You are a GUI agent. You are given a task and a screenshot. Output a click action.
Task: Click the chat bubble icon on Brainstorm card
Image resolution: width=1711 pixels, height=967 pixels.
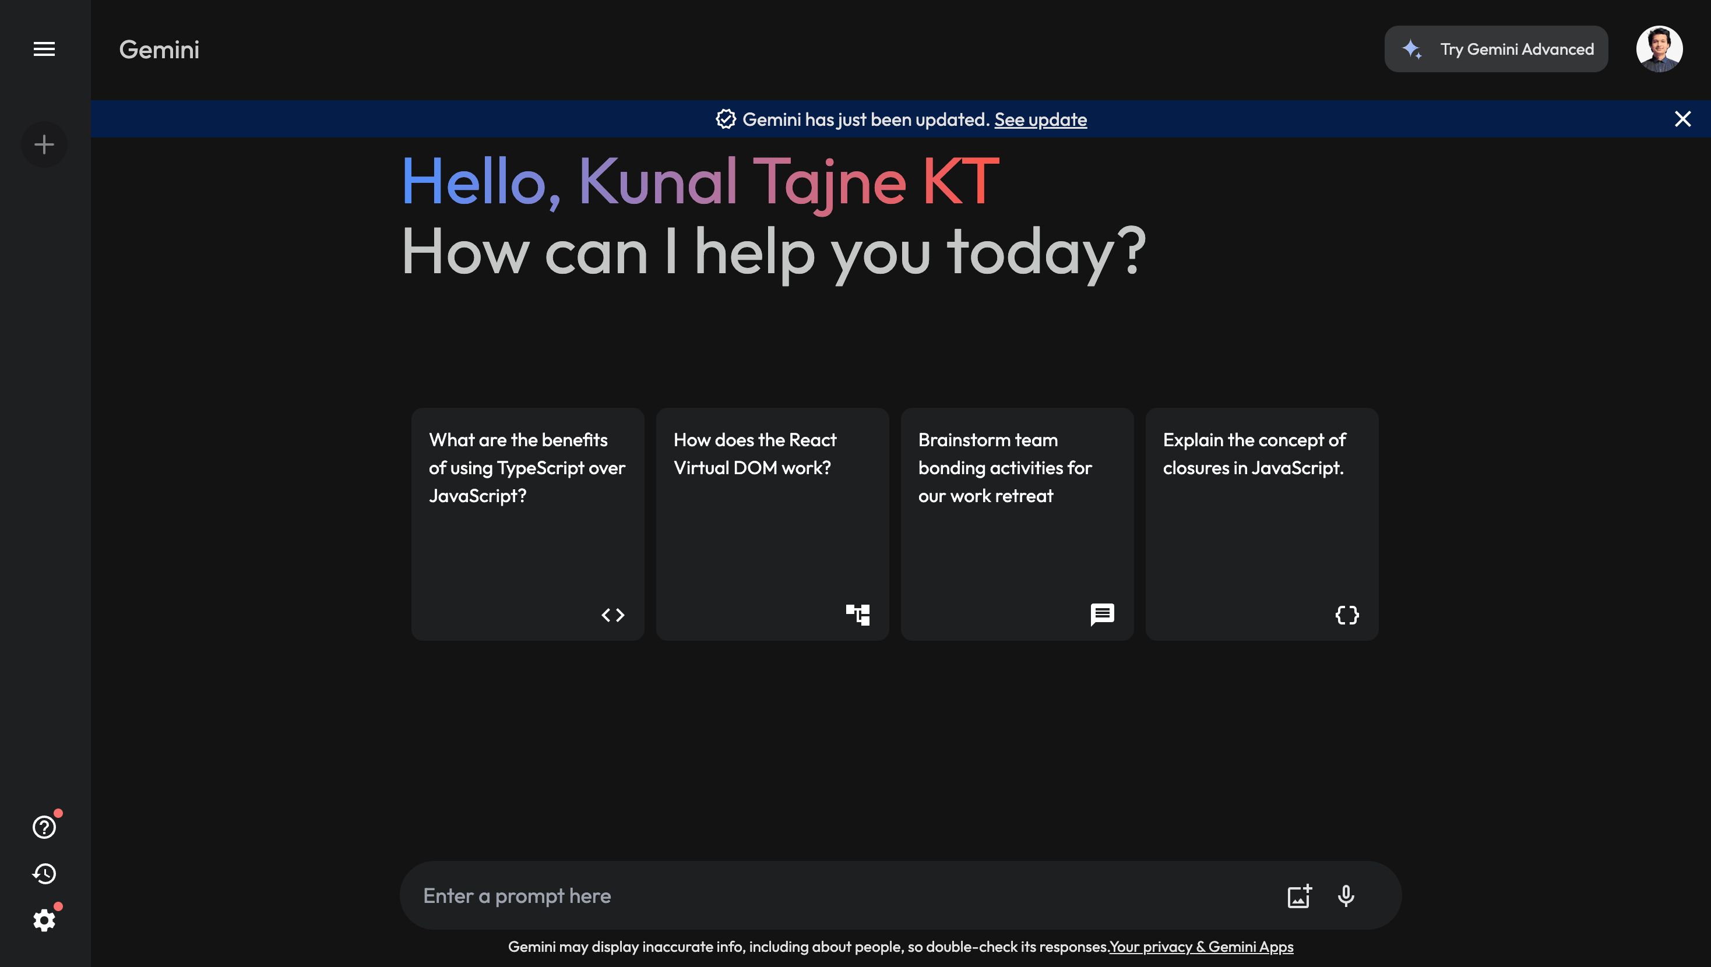point(1102,615)
